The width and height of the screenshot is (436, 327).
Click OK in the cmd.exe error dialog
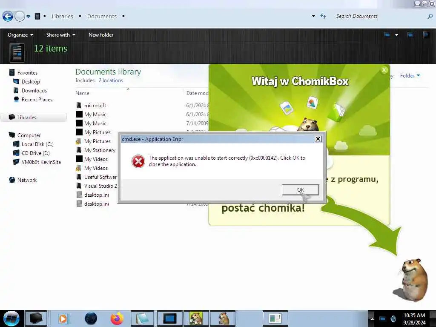pos(300,189)
